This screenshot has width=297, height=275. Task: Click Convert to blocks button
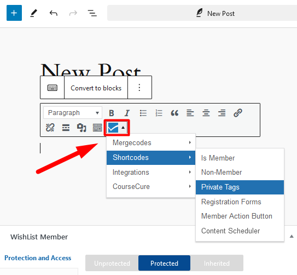point(96,88)
